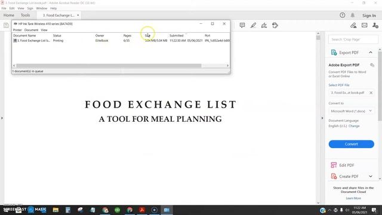
Task: Open the Window menu in Acrobat
Action: pos(42,8)
